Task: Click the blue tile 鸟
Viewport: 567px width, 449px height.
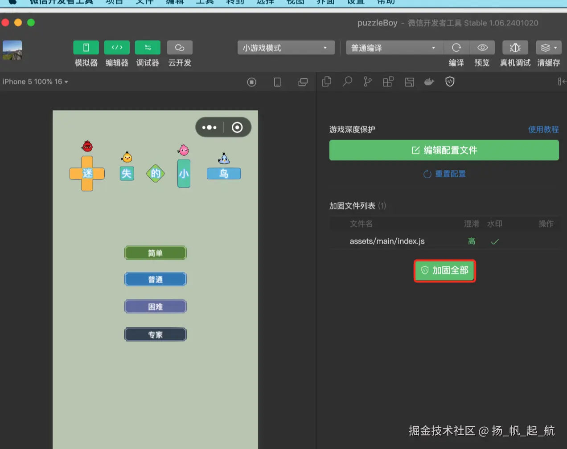Action: tap(224, 173)
